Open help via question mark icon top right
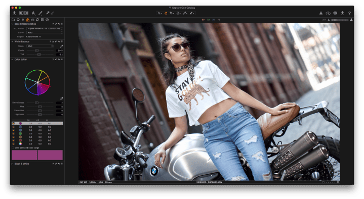The height and width of the screenshot is (199, 364). [349, 13]
